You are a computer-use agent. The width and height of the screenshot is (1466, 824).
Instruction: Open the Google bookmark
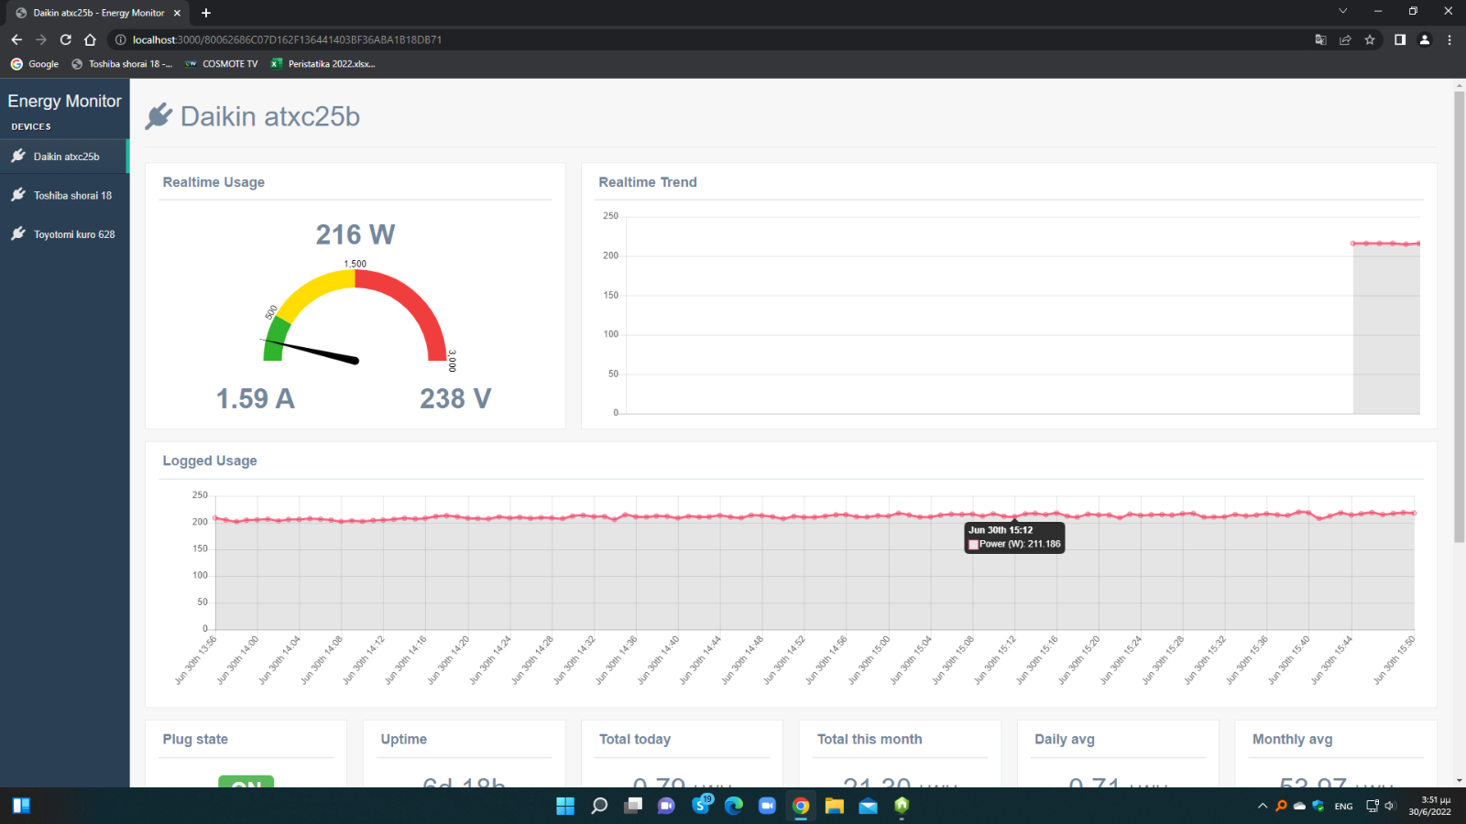(35, 64)
